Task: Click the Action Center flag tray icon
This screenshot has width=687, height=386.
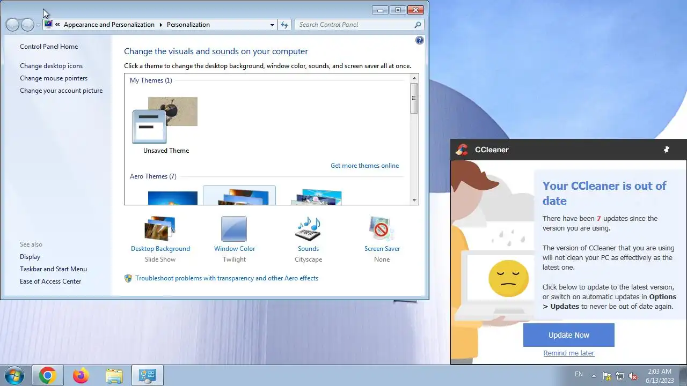Action: click(x=607, y=376)
